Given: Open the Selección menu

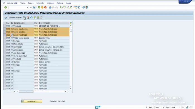Looking at the screenshot, I should point(40,3).
